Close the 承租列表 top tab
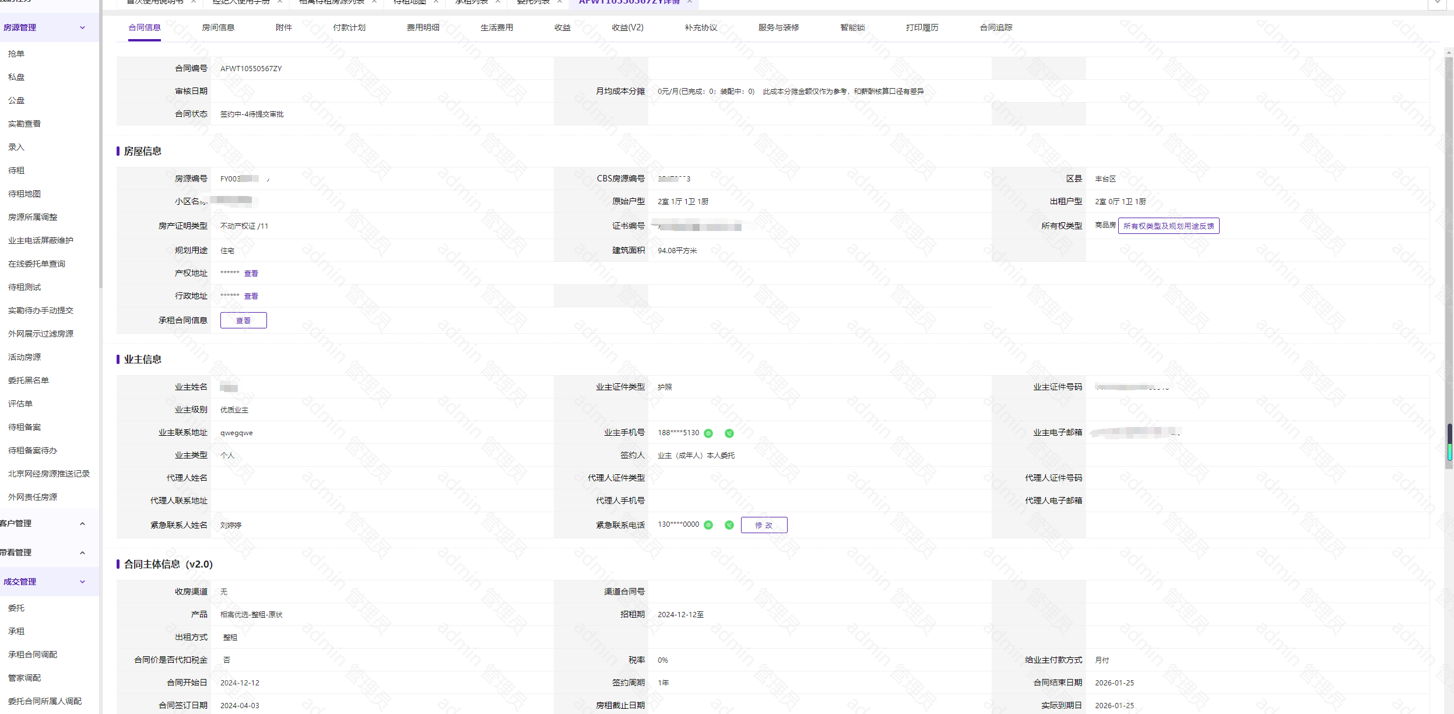 (x=497, y=2)
